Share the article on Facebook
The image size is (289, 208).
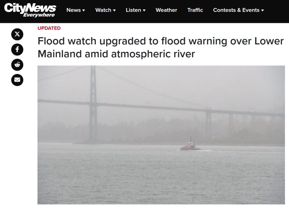click(17, 49)
